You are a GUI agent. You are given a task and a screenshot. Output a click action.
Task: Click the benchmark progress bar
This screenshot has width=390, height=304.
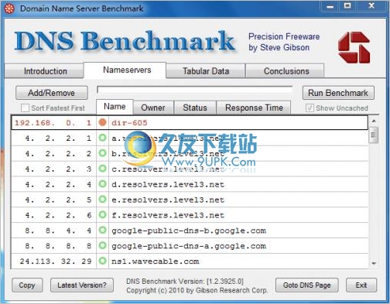[x=195, y=90]
